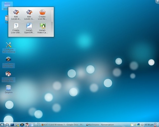Switch to the #pclinuxos Konversation task
Image resolution: width=159 pixels, height=127 pixels.
100,125
